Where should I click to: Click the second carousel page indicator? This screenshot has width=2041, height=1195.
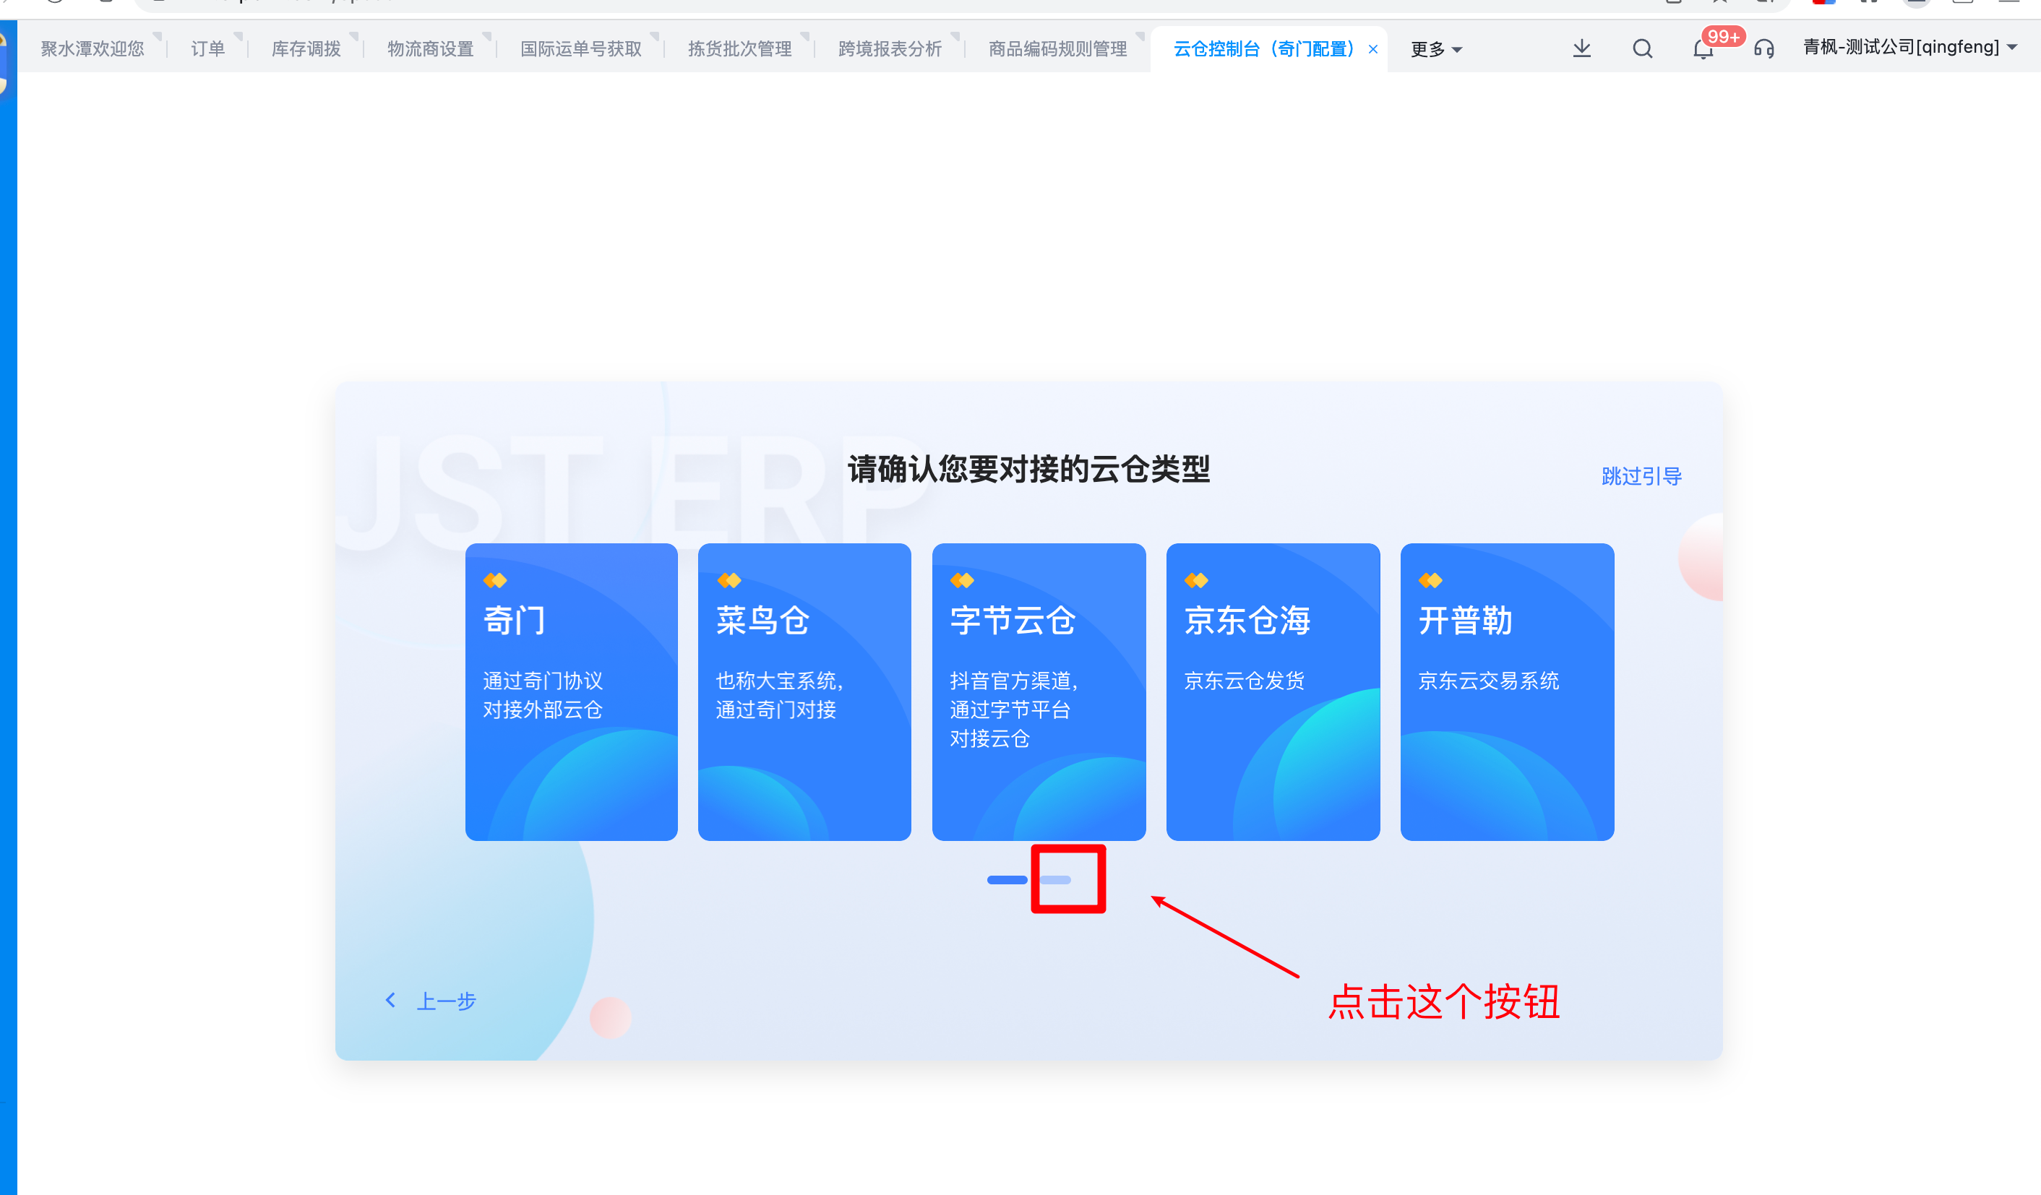point(1055,880)
